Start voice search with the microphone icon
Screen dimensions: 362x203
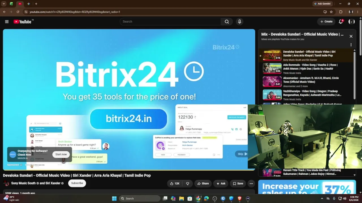point(240,22)
